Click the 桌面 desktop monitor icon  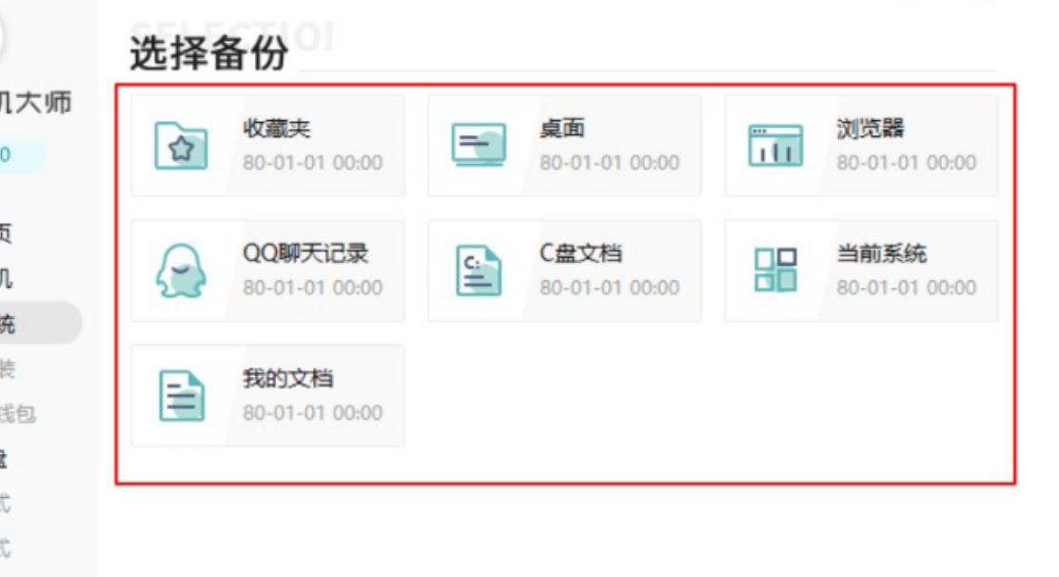pos(478,146)
